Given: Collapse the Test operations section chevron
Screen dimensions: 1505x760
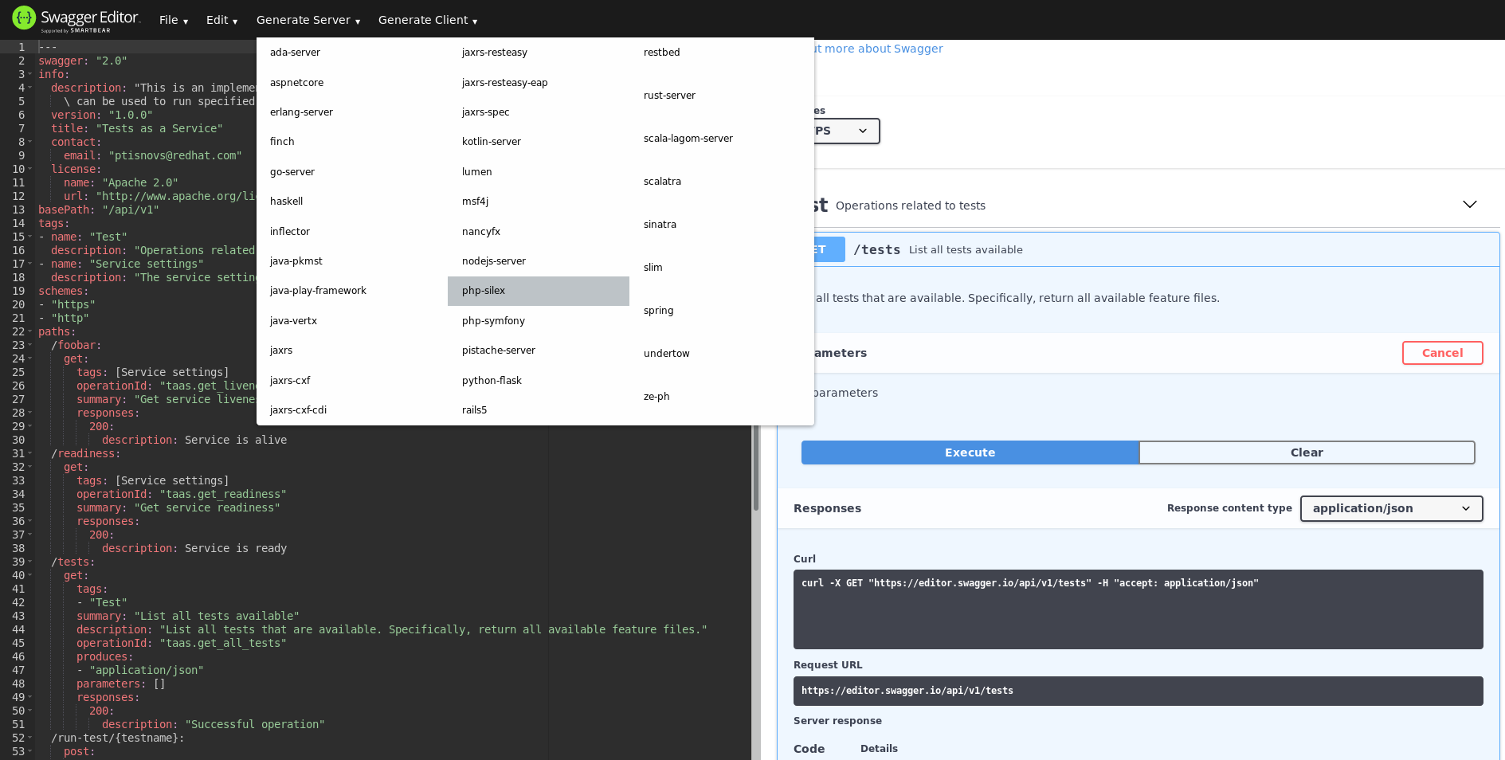Looking at the screenshot, I should coord(1470,205).
